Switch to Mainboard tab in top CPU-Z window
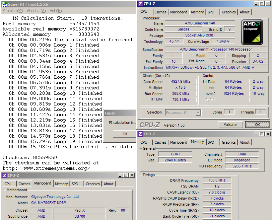The height and width of the screenshot is (220, 272). point(179,12)
